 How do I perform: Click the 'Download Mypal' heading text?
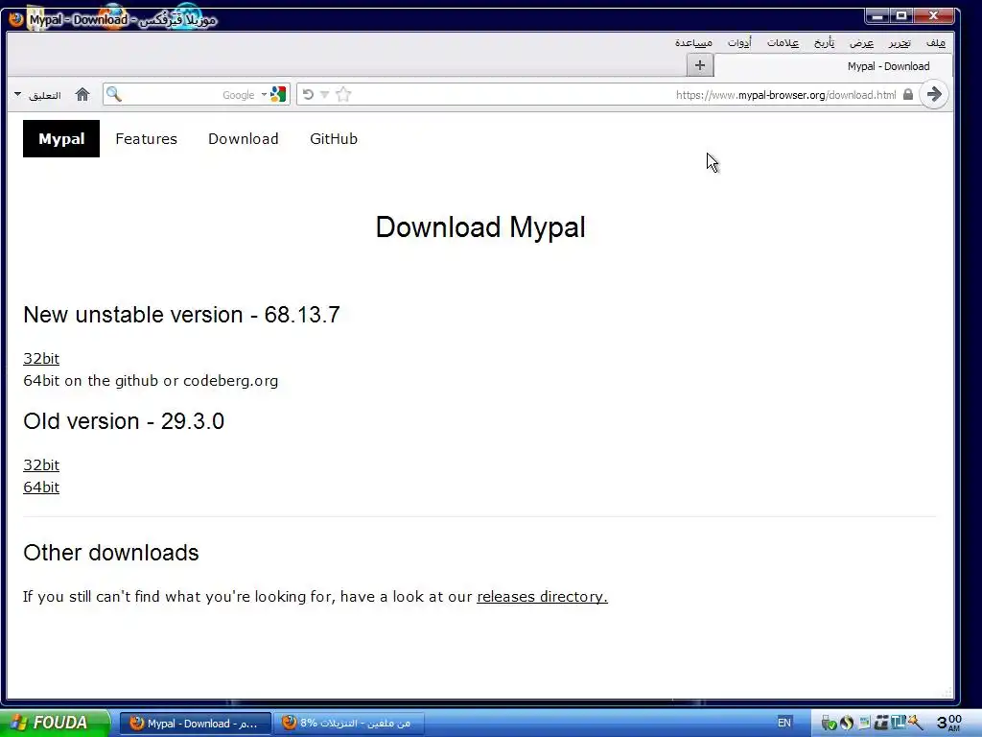pos(480,226)
